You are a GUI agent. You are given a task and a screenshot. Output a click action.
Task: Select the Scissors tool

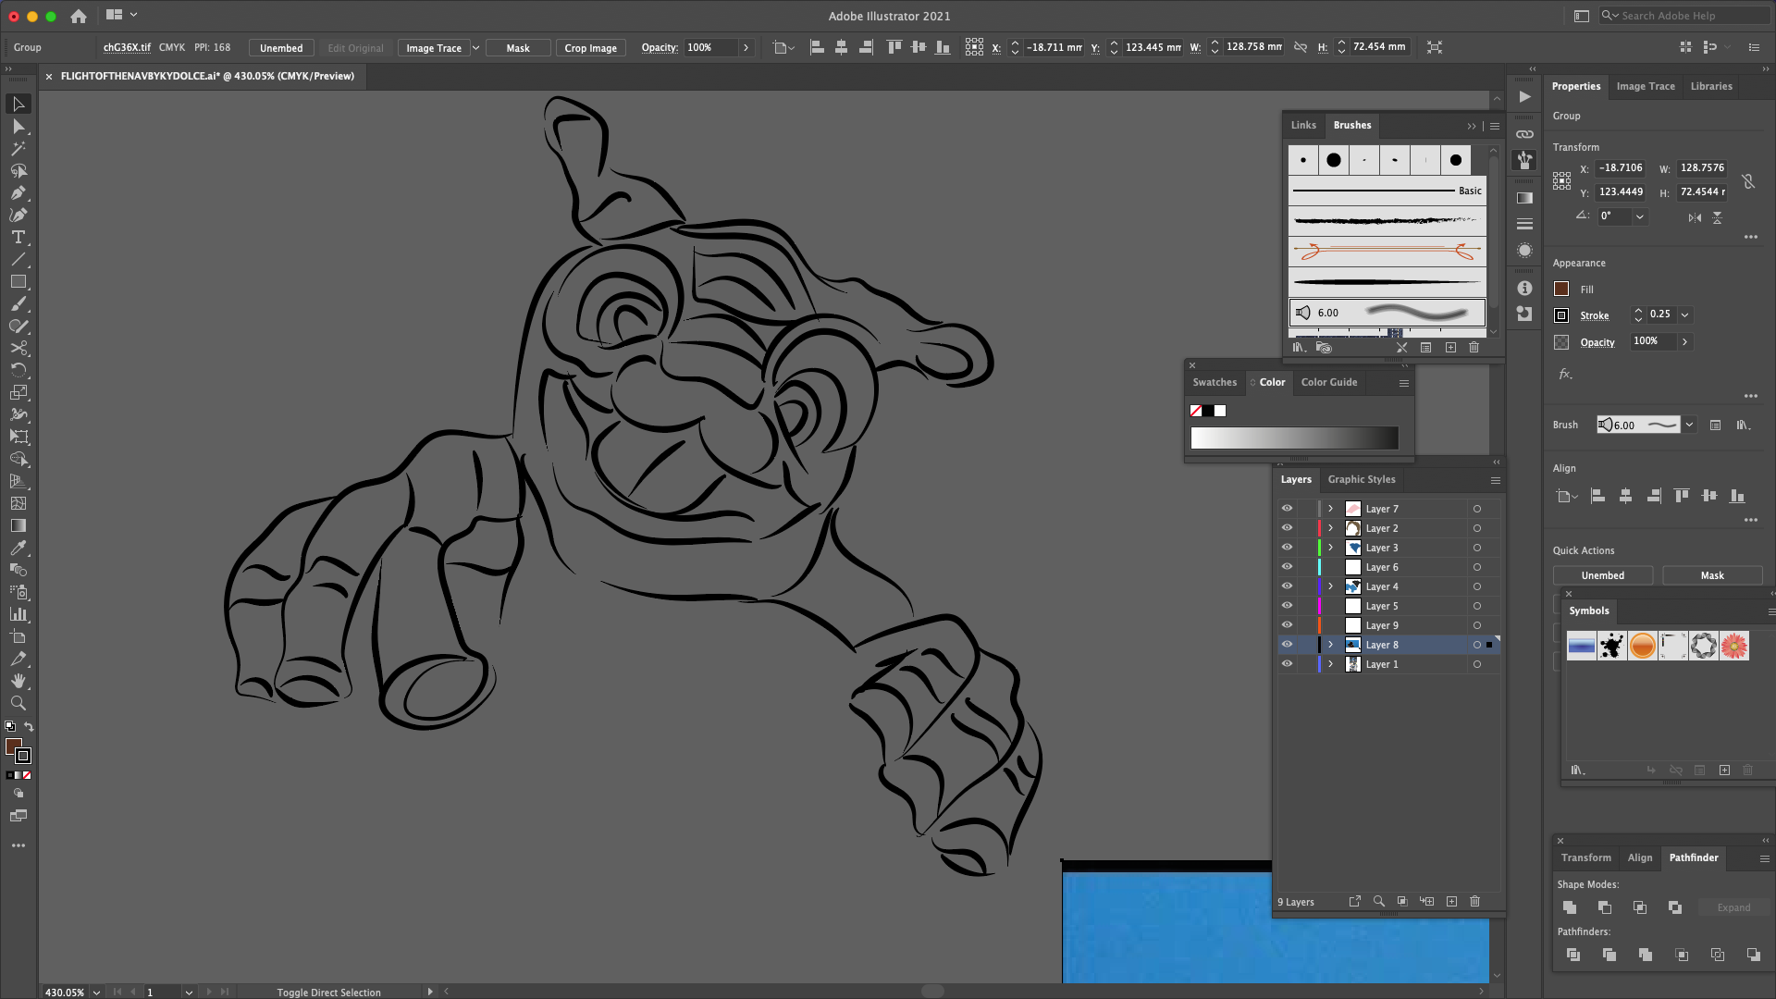18,348
